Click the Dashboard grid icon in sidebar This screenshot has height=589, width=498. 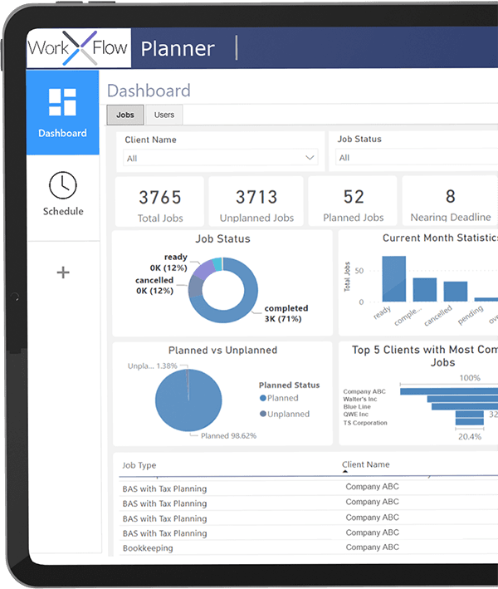pos(62,102)
